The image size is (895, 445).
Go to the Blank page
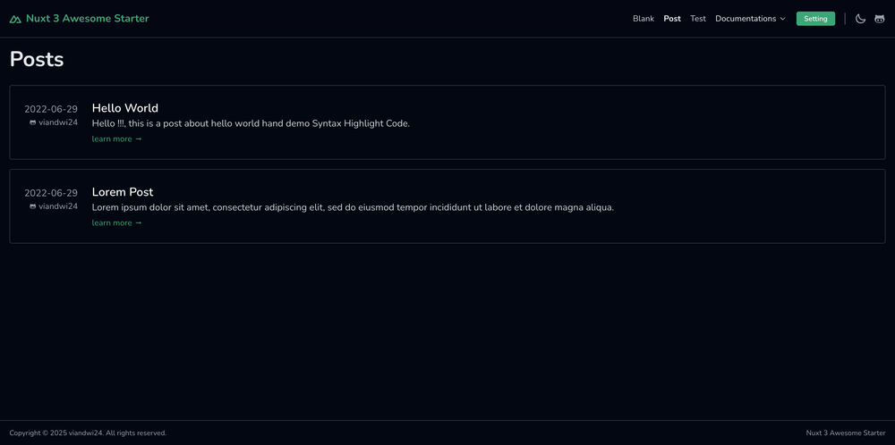[644, 19]
